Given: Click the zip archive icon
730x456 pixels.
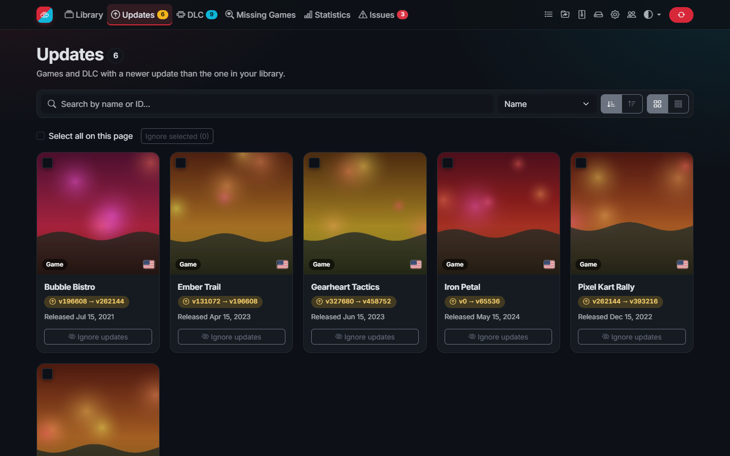Looking at the screenshot, I should (x=582, y=15).
